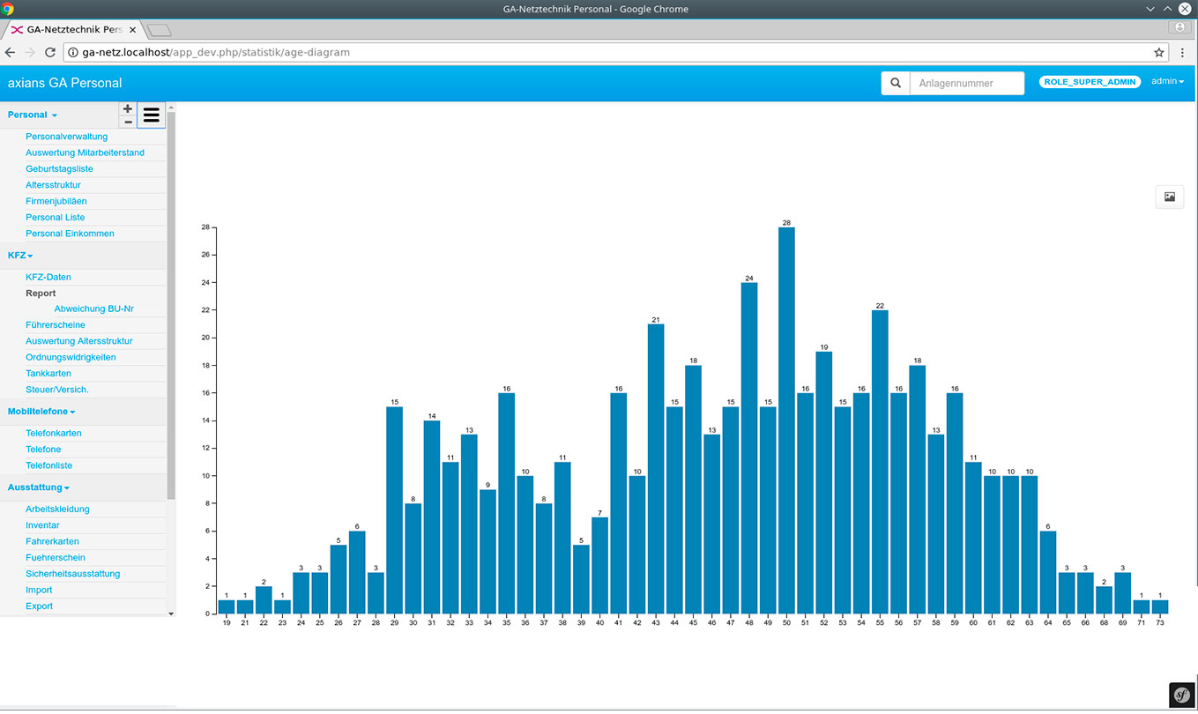Screen dimensions: 1198x714
Task: Go to Personalverwaltung
Action: coord(66,137)
